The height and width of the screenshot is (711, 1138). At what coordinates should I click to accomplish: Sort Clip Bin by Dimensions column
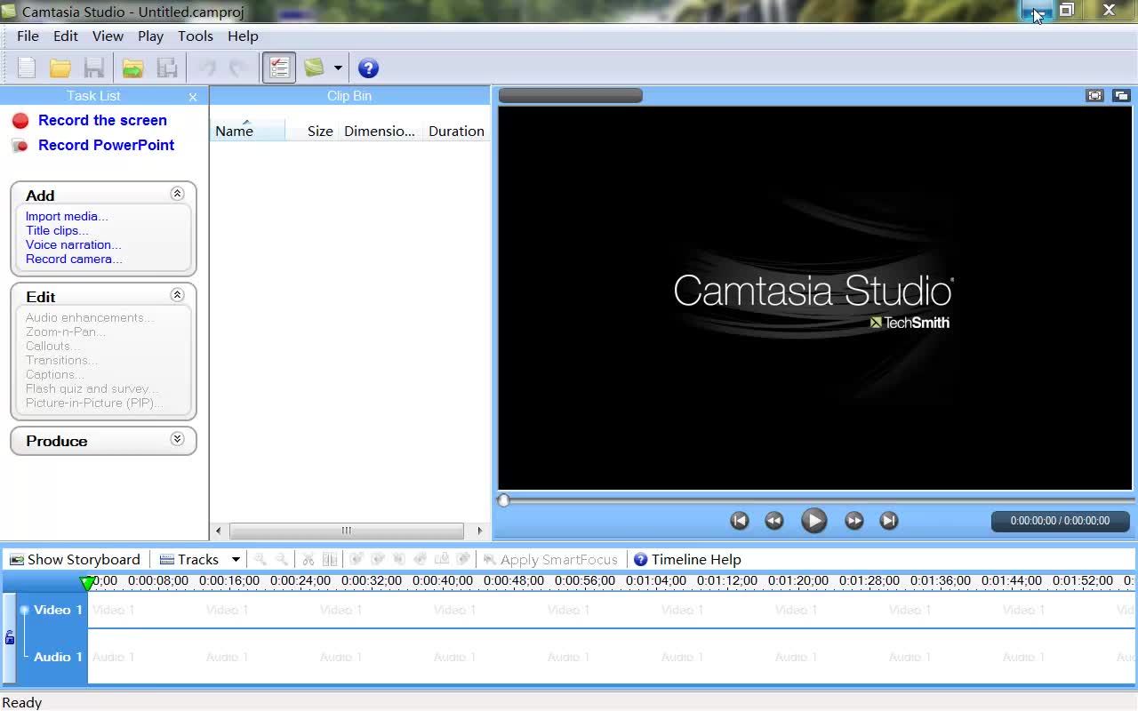[x=380, y=131]
